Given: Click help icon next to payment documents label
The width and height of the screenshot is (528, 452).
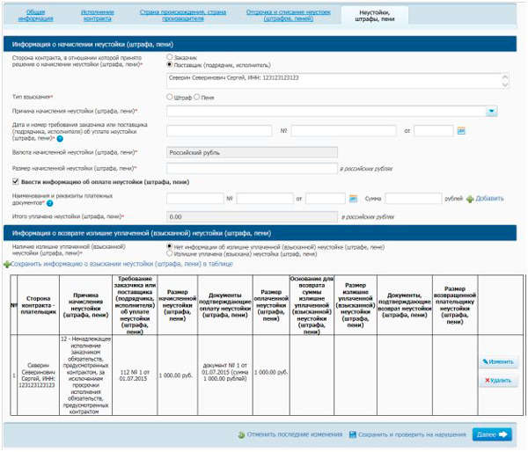Looking at the screenshot, I should point(49,203).
